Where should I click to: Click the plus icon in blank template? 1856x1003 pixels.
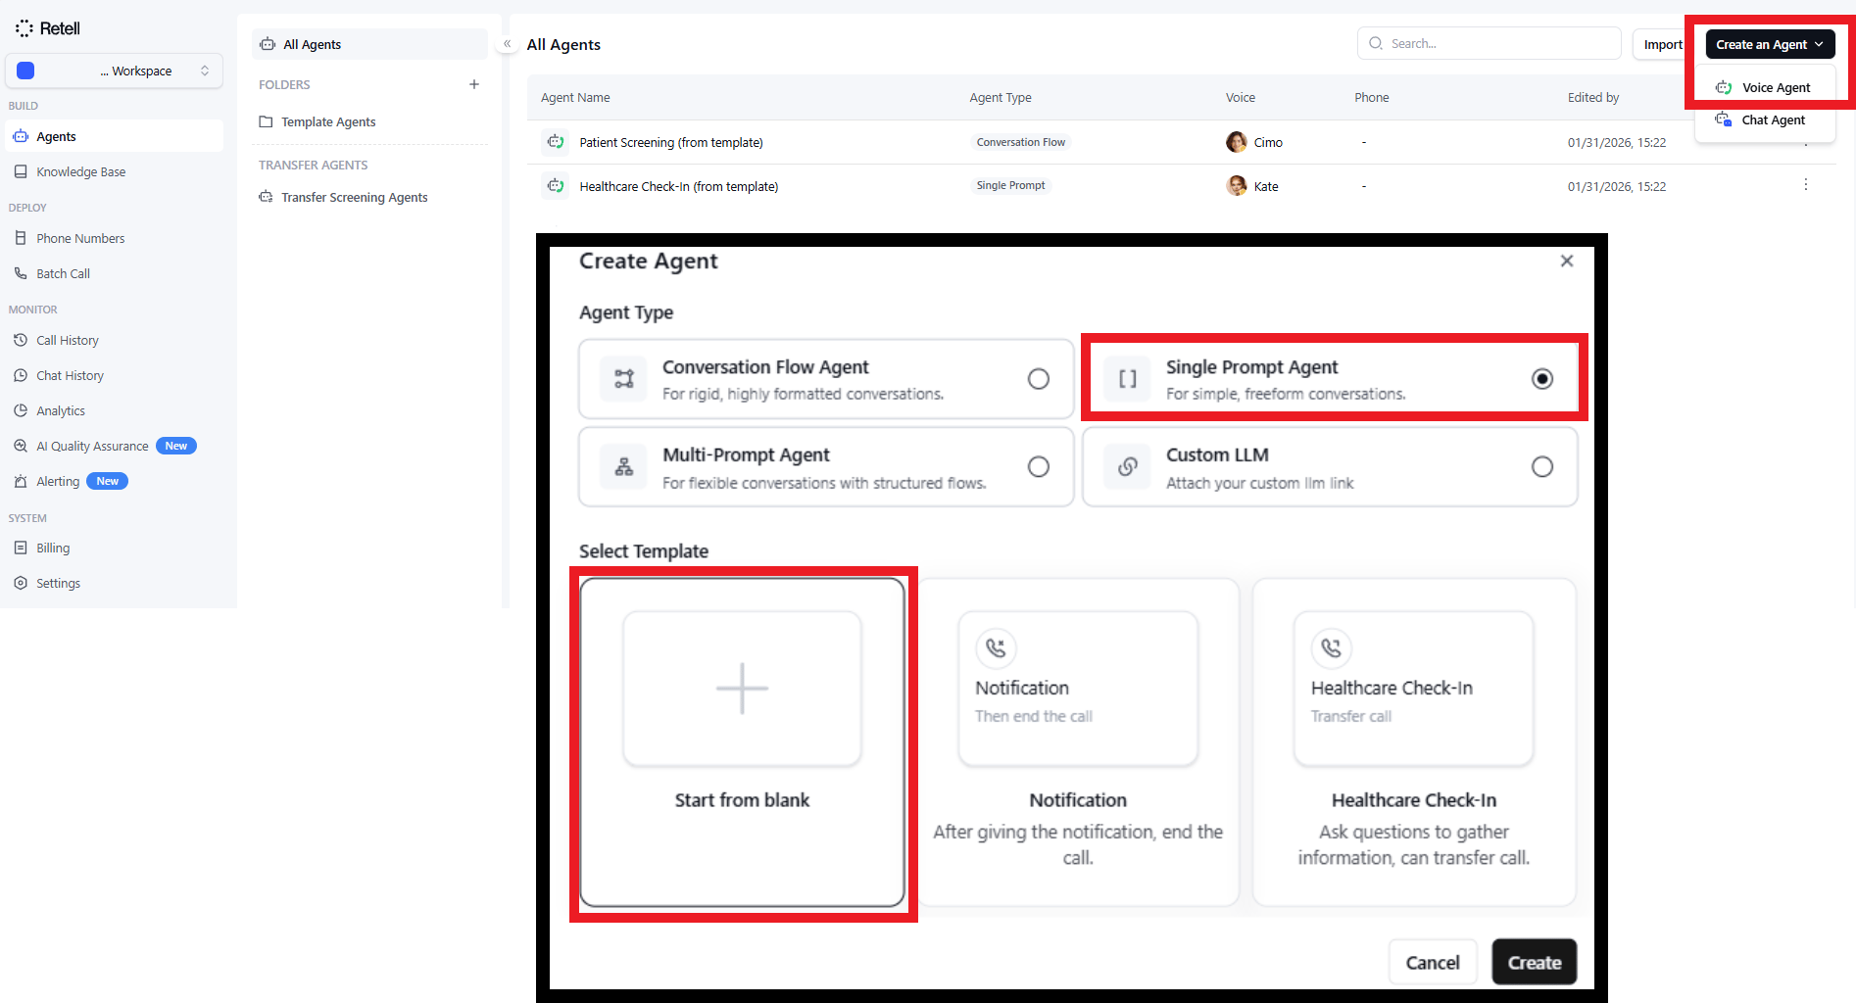point(742,689)
